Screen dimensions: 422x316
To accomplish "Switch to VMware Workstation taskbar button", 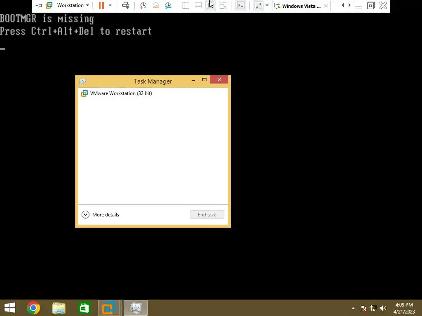I will pyautogui.click(x=109, y=308).
